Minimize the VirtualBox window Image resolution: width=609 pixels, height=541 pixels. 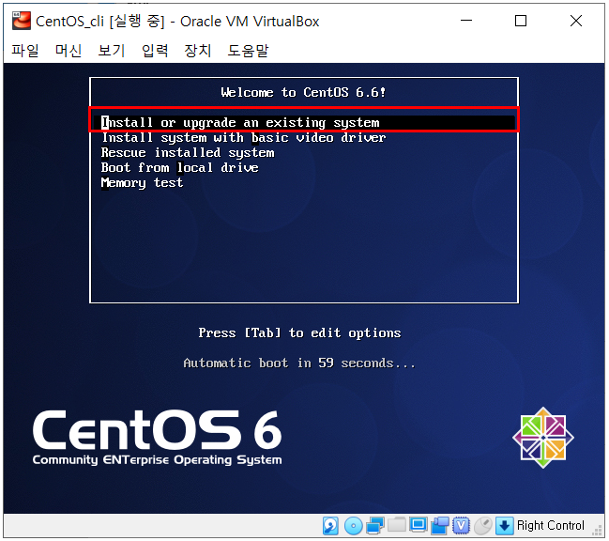click(466, 21)
